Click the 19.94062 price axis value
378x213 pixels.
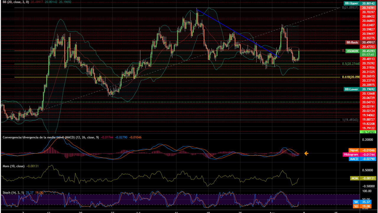[368, 115]
